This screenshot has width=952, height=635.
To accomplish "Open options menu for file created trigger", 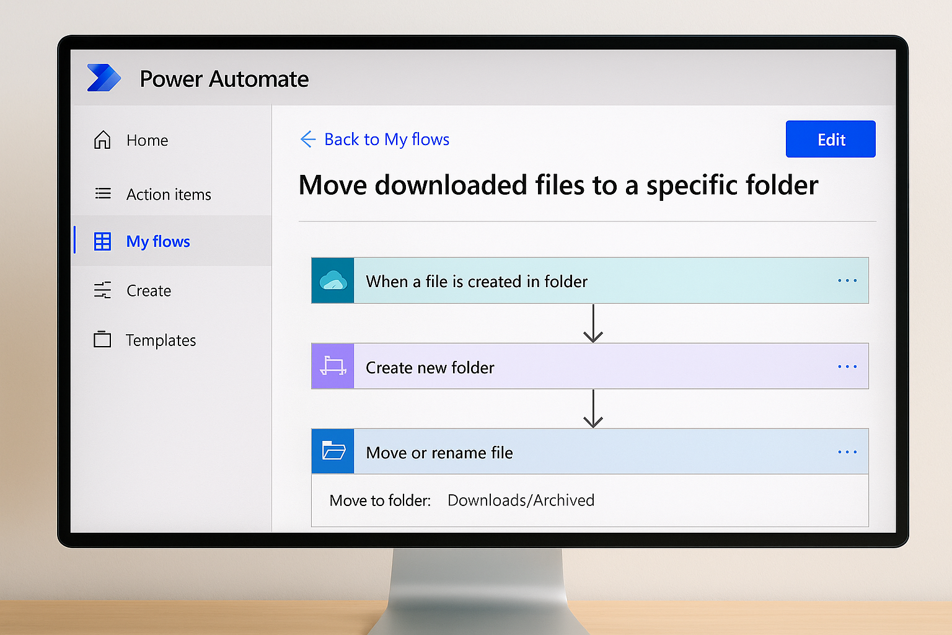I will [847, 281].
